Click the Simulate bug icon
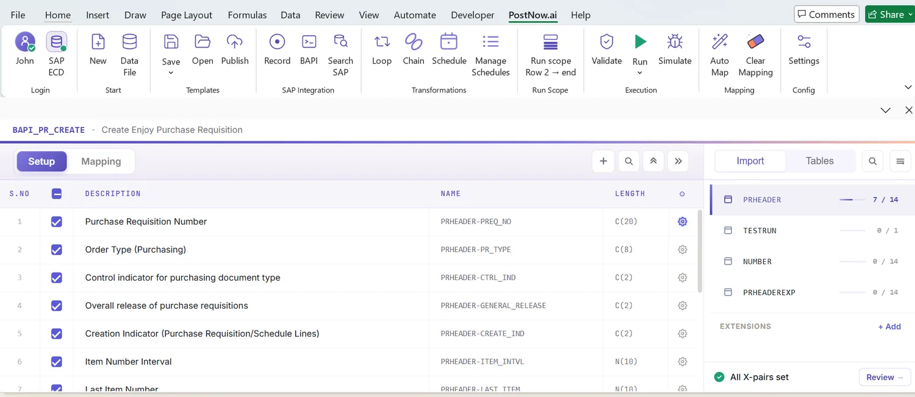The image size is (915, 397). tap(675, 42)
